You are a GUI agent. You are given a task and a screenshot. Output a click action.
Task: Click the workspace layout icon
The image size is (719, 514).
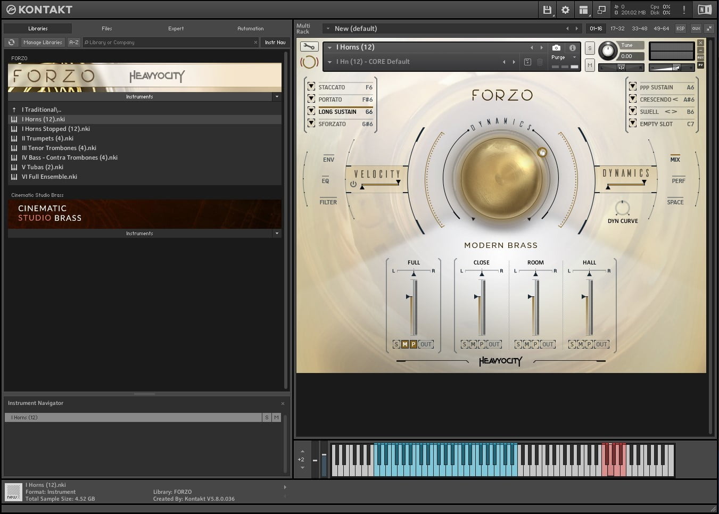click(x=584, y=10)
